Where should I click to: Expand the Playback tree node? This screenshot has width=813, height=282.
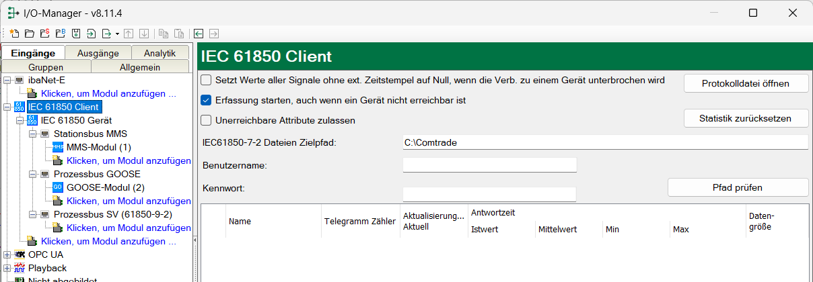(7, 268)
